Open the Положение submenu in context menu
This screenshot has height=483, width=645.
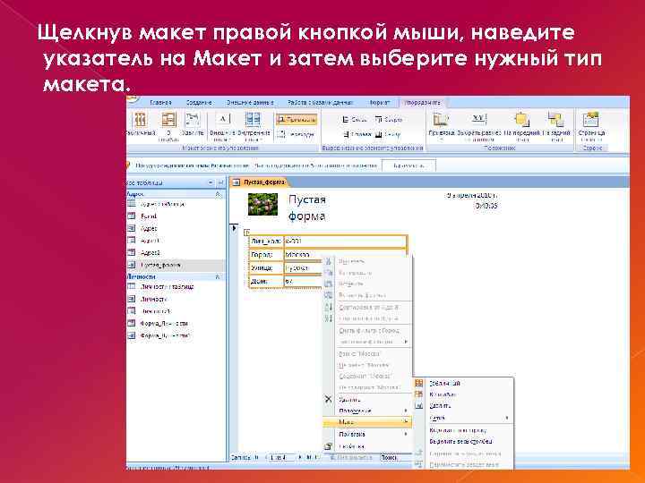(367, 411)
